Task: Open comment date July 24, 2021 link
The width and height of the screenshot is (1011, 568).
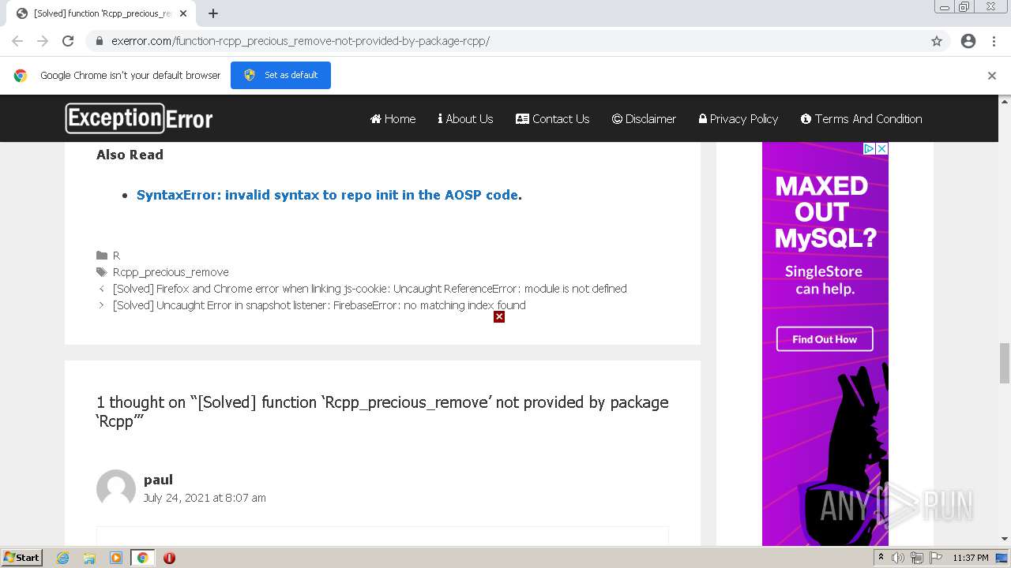Action: click(x=205, y=498)
